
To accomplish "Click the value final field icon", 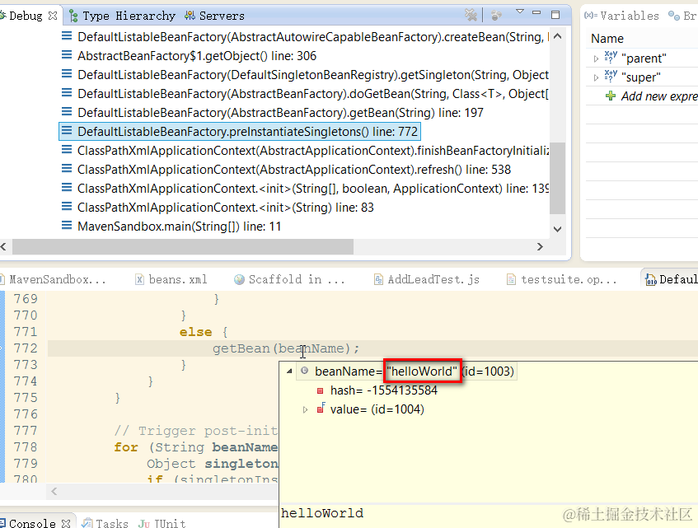I will tap(321, 409).
